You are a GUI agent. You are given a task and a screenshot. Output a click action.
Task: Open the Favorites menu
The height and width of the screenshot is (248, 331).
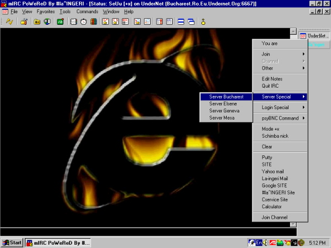coord(46,12)
